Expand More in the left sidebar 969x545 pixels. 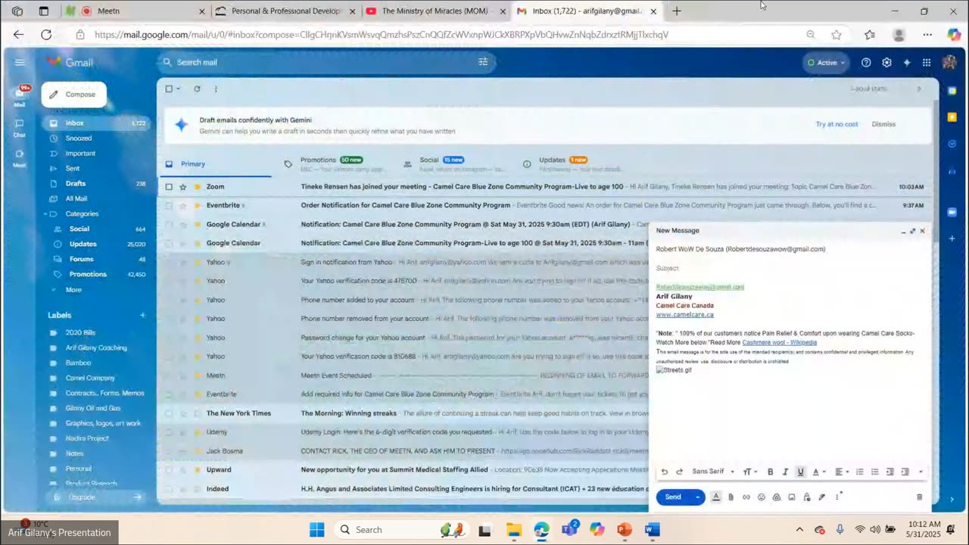click(73, 290)
